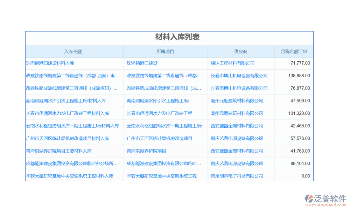
Task: Open the 珠海鹤港口建设材料入库 entry link
Action: tap(50, 63)
